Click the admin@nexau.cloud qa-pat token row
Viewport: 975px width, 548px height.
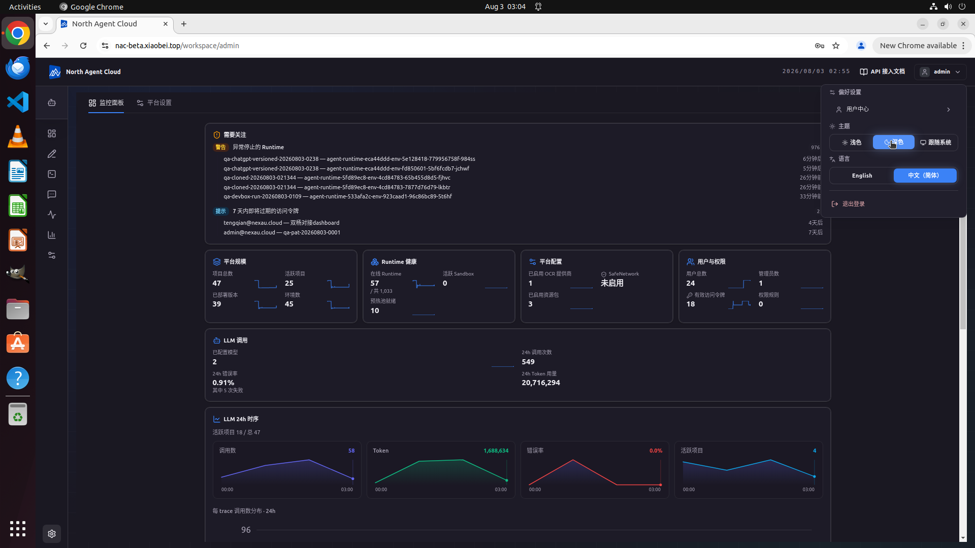[522, 232]
